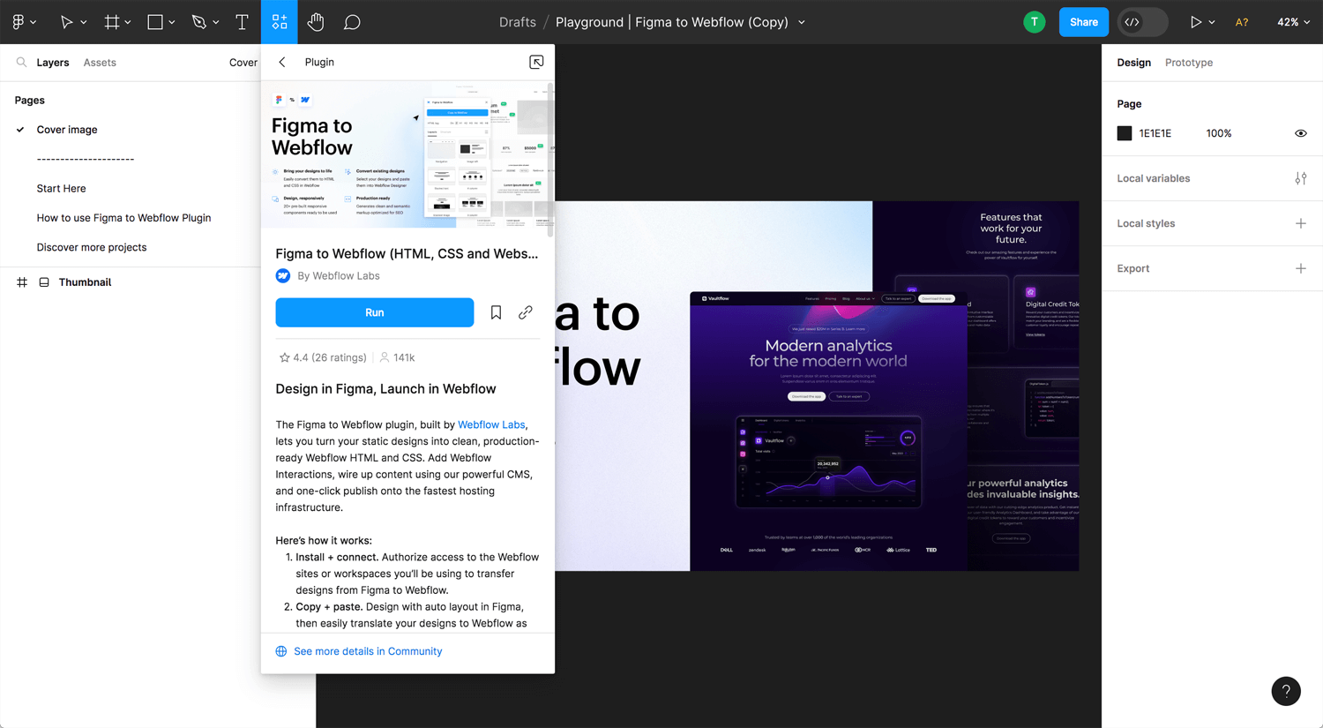
Task: Open Pen tool options dropdown
Action: point(216,22)
